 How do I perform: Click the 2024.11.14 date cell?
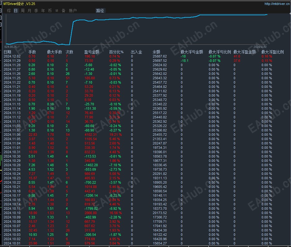pos(12,108)
